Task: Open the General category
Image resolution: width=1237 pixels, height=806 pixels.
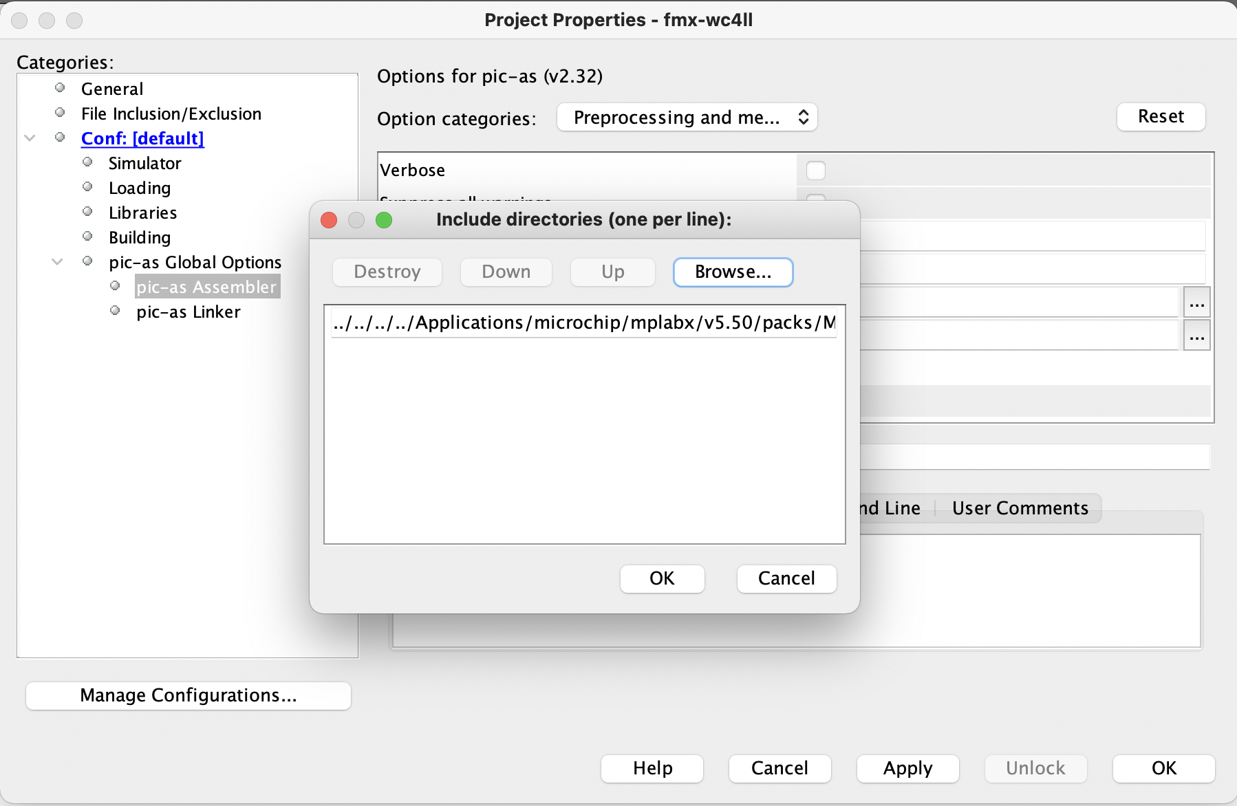Action: point(112,89)
